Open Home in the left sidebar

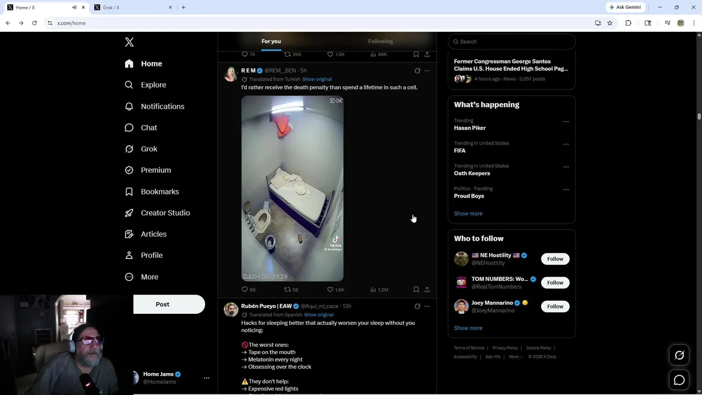[x=143, y=64]
